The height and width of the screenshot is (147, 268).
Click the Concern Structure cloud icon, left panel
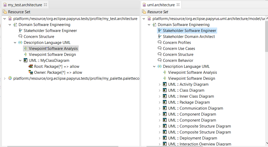[x=20, y=36]
